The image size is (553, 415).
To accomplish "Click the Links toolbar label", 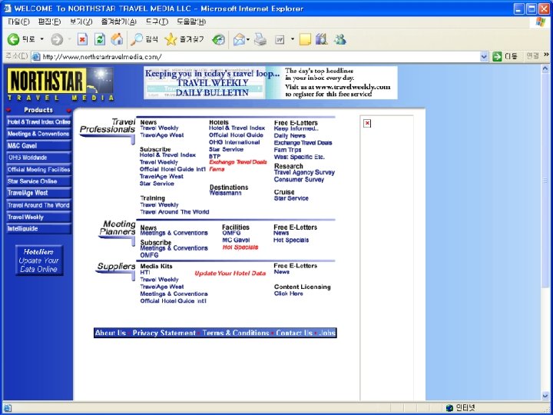I will (x=532, y=56).
